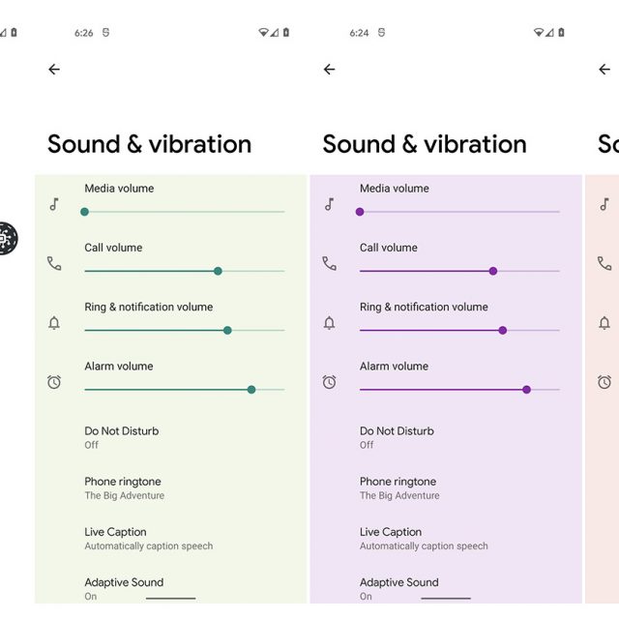Image resolution: width=619 pixels, height=619 pixels.
Task: Open Do Not Disturb on green screen
Action: 121,437
